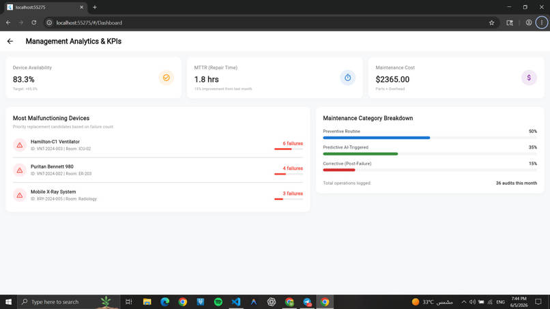This screenshot has height=309, width=550.
Task: Click the 35% Predictive value
Action: (533, 147)
